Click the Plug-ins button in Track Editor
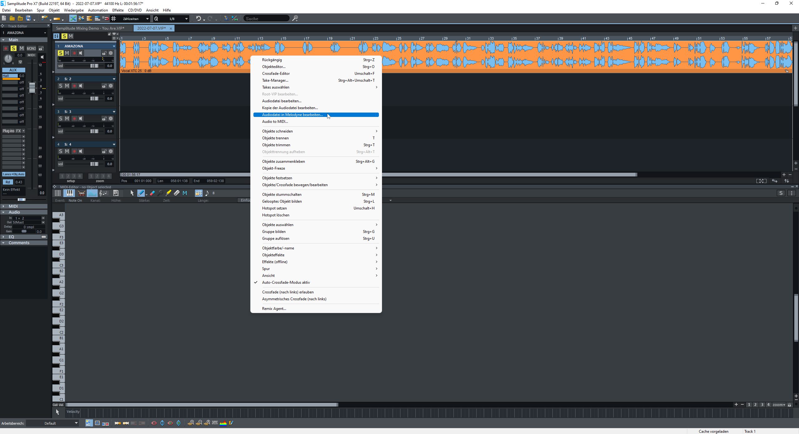The height and width of the screenshot is (434, 799). (8, 131)
